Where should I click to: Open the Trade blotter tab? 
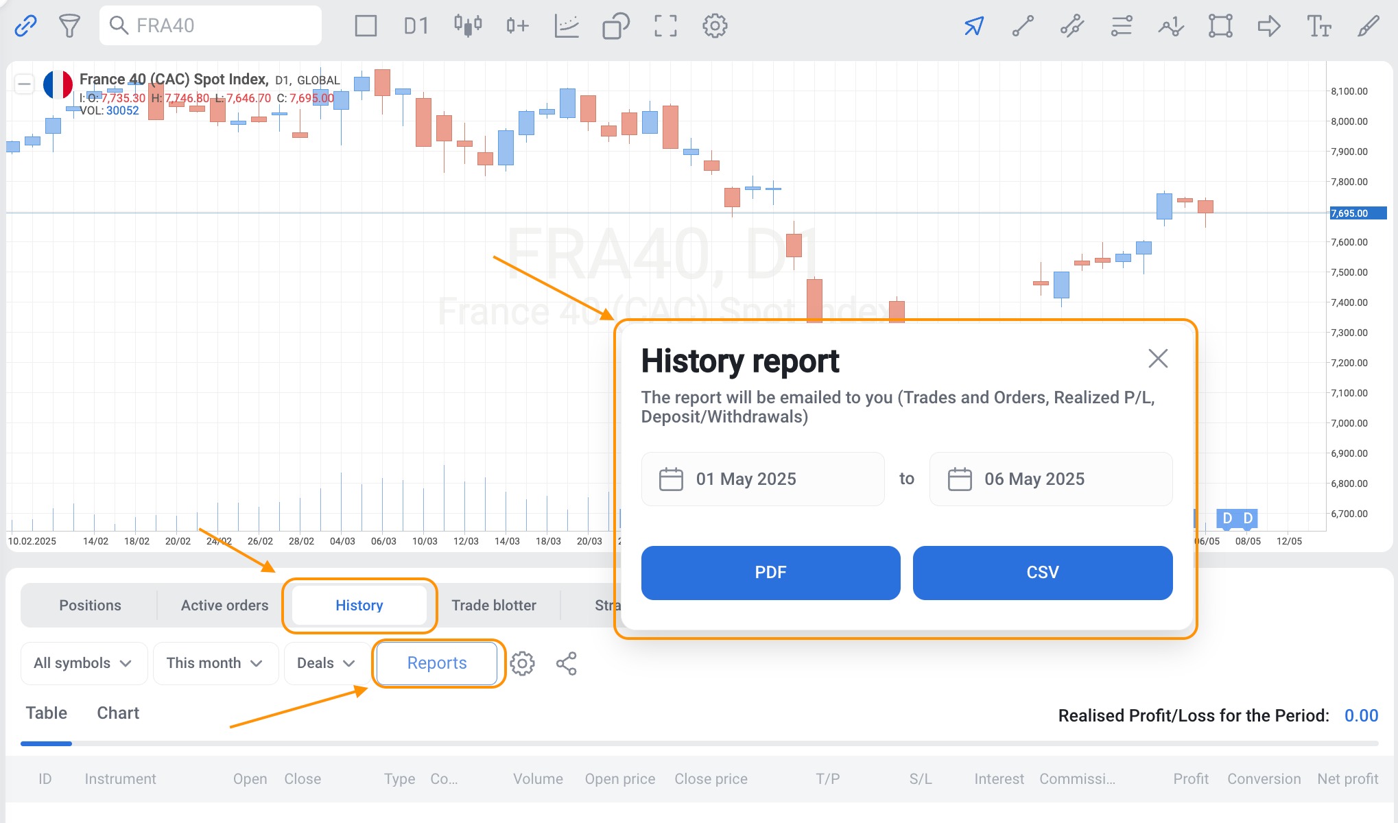click(493, 606)
